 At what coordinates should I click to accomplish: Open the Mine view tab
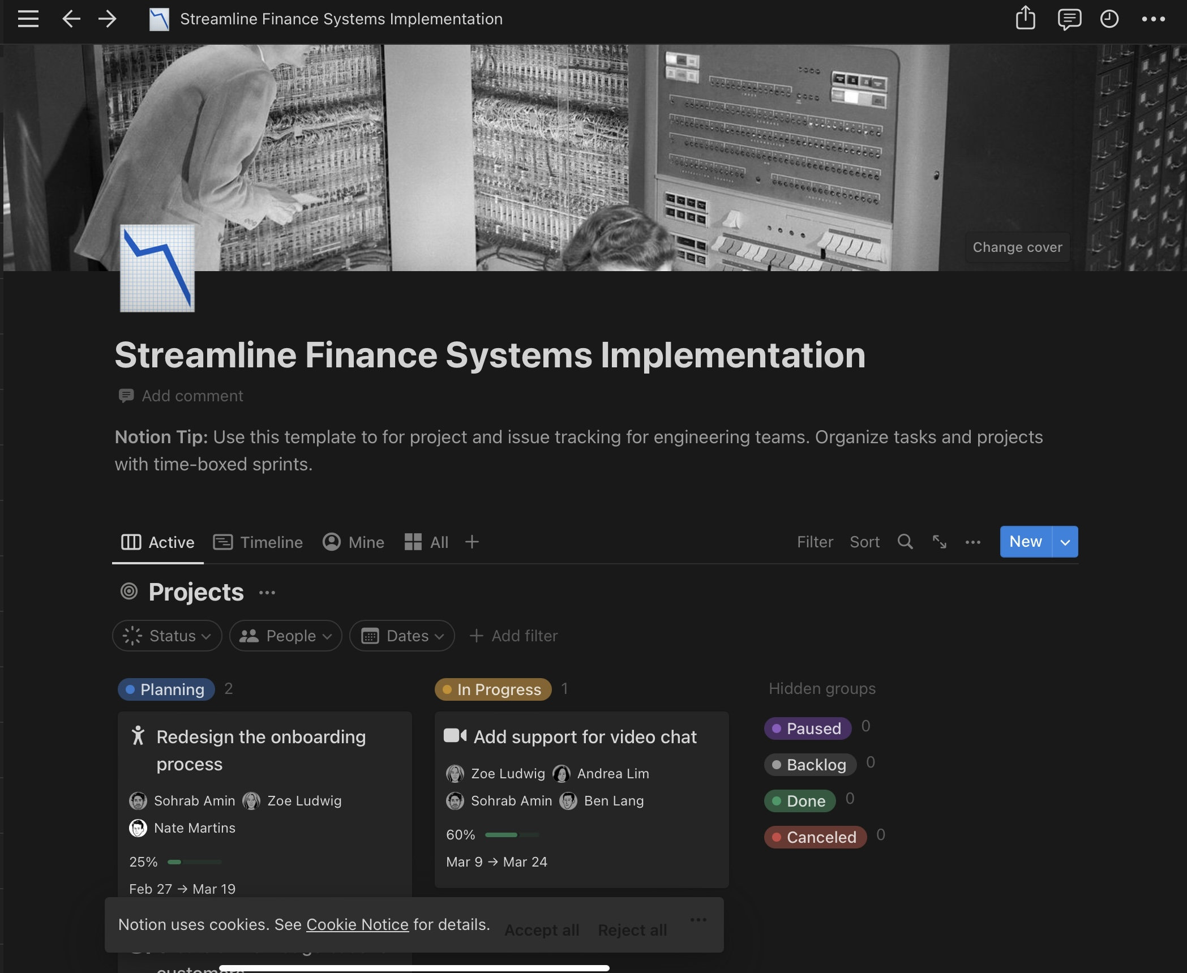[x=353, y=542]
